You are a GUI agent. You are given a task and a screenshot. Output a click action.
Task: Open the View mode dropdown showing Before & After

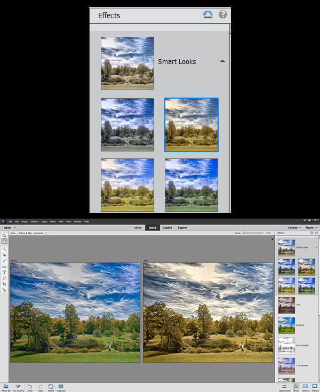(33, 233)
